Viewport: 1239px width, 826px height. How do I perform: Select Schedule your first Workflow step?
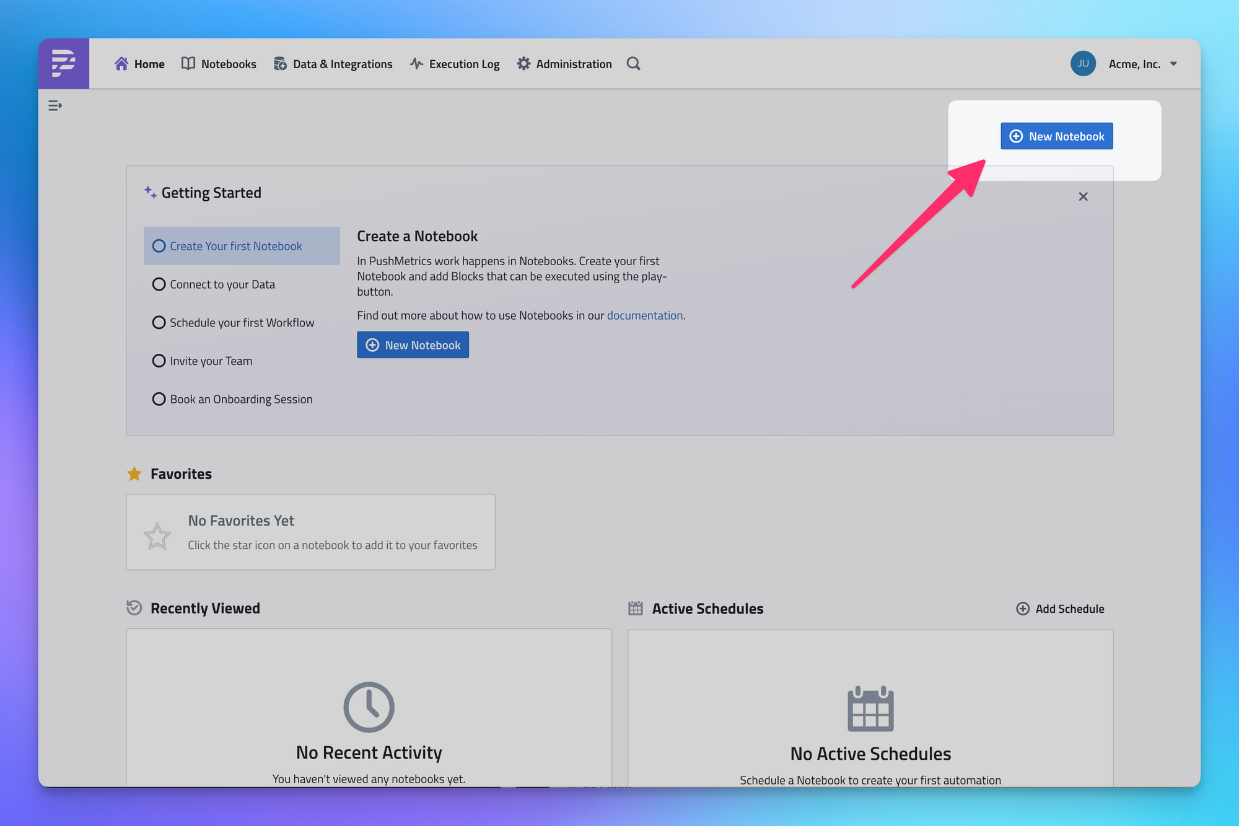(x=242, y=323)
